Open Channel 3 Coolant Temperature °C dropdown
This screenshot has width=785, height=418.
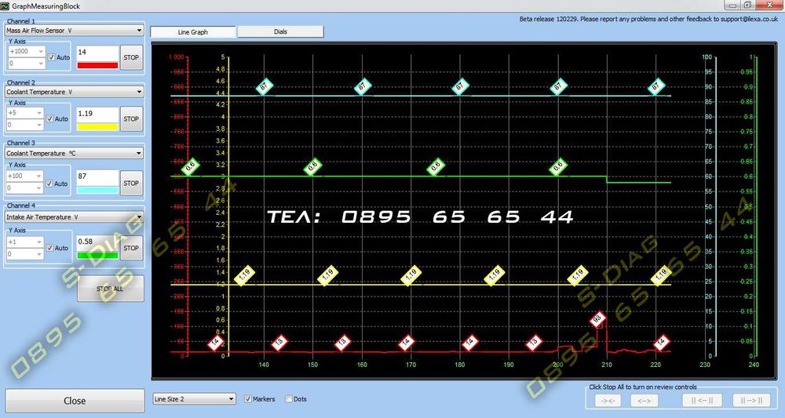point(74,154)
